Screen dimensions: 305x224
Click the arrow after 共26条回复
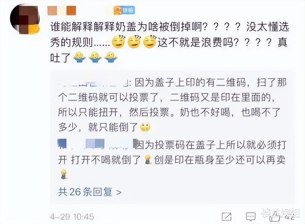(x=119, y=192)
